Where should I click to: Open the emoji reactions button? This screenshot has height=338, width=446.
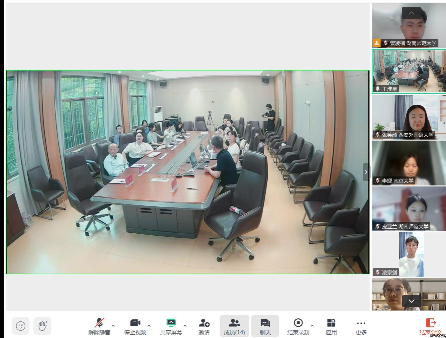21,326
